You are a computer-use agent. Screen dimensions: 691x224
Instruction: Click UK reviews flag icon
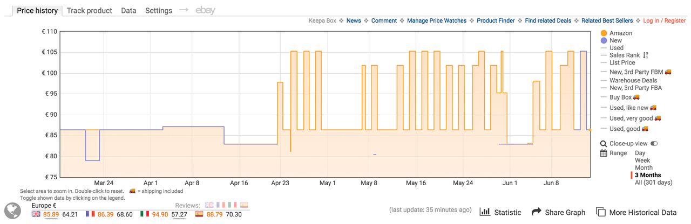point(209,205)
